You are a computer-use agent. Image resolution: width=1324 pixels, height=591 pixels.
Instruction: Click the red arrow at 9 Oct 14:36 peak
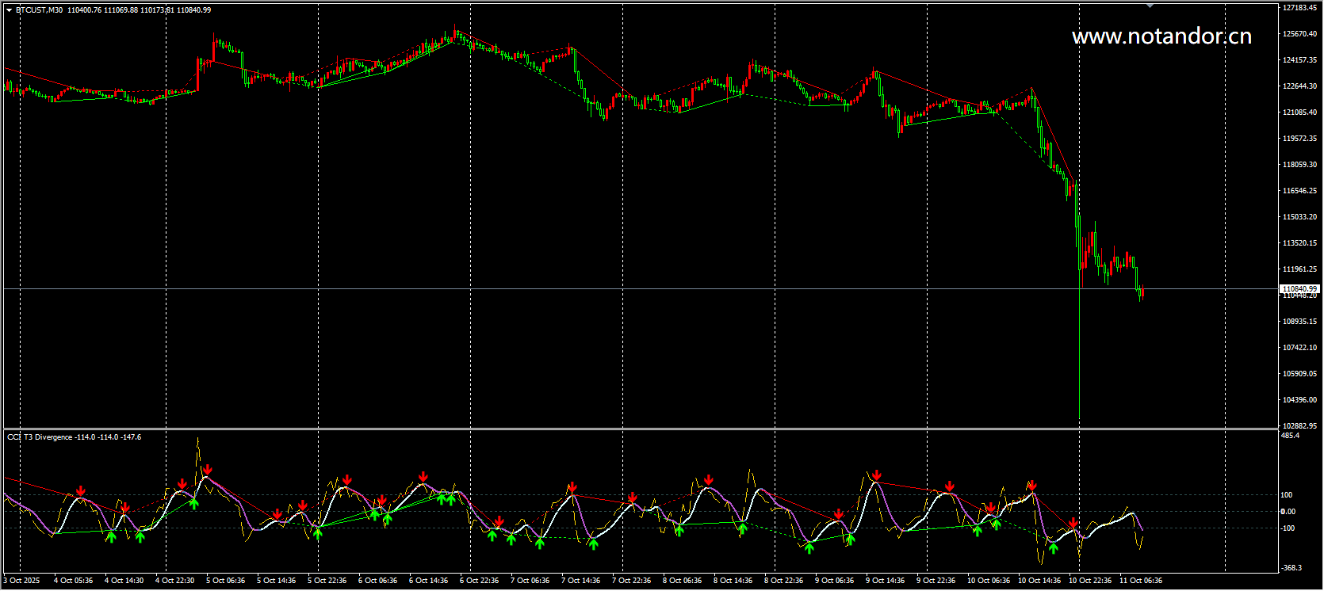point(876,476)
